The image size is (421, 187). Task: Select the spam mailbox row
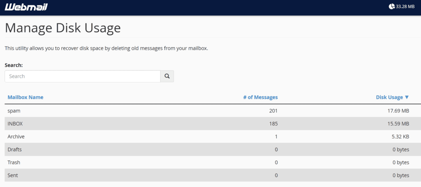click(213, 111)
